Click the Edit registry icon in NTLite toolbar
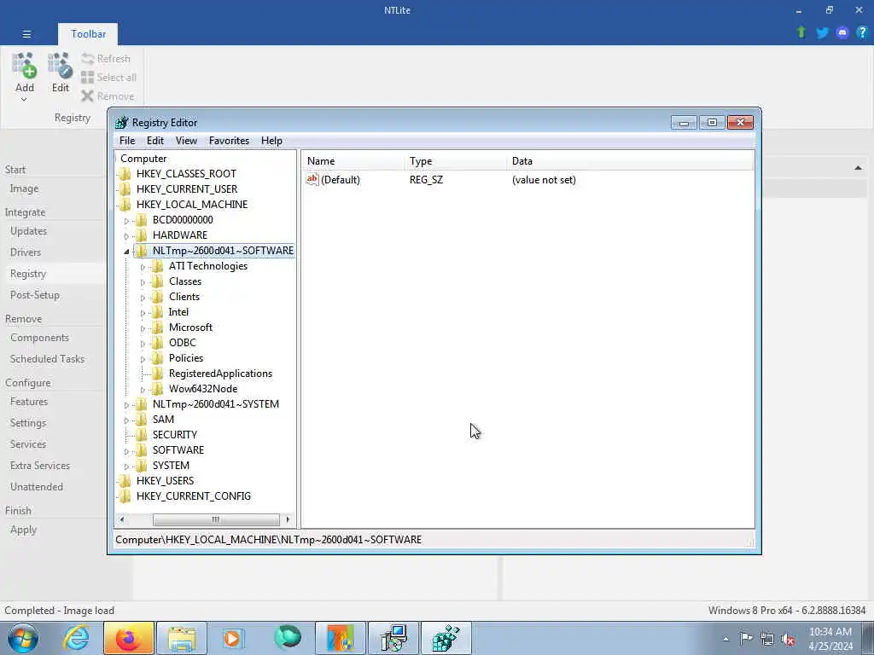 [x=61, y=66]
